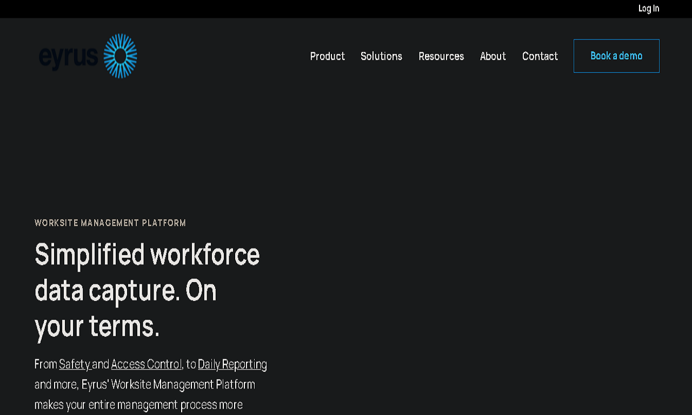
Task: Follow the Safety link
Action: tap(75, 364)
